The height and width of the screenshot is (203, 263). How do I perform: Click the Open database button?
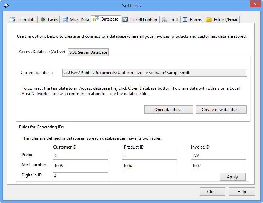168,110
